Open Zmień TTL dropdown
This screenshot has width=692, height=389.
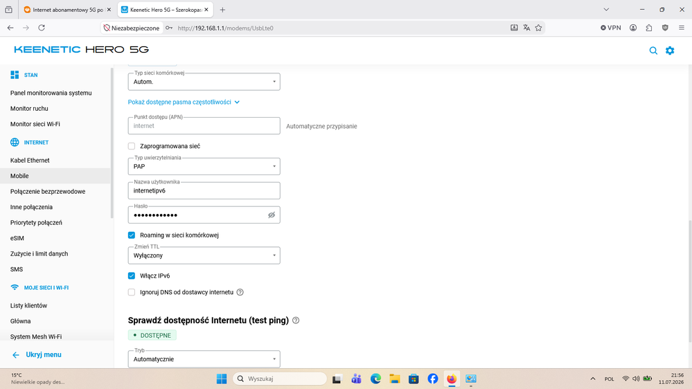tap(204, 255)
